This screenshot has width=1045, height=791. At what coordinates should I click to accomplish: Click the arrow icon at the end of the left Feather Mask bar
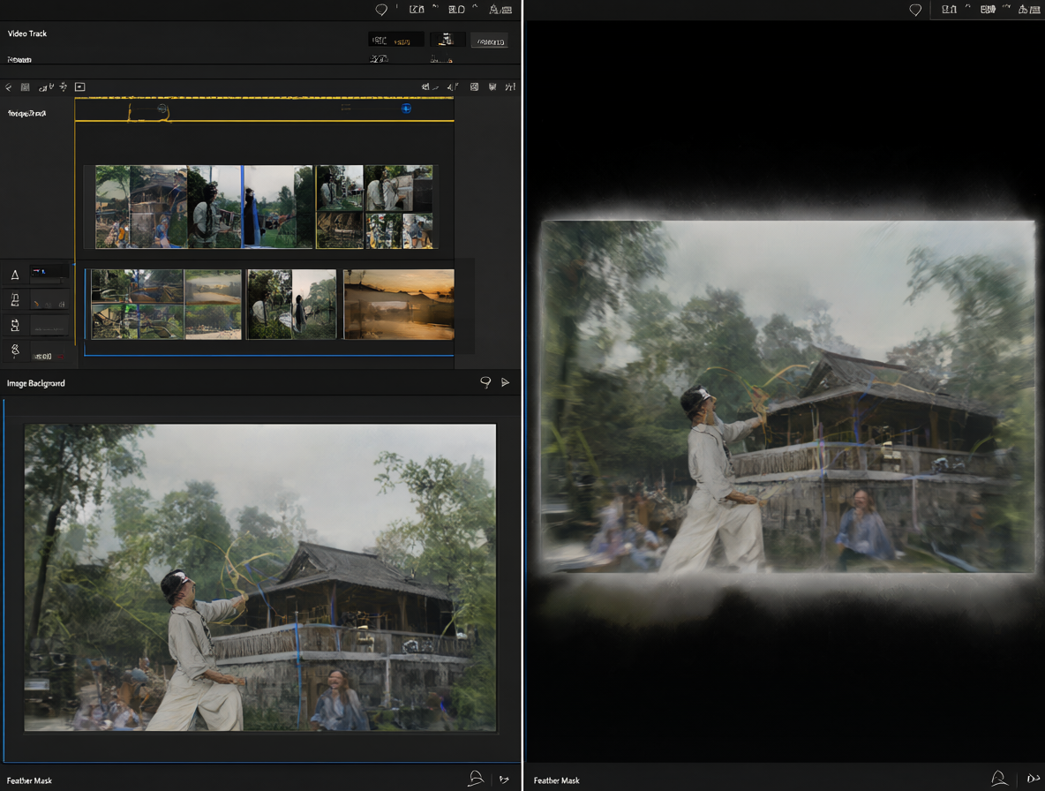[504, 779]
